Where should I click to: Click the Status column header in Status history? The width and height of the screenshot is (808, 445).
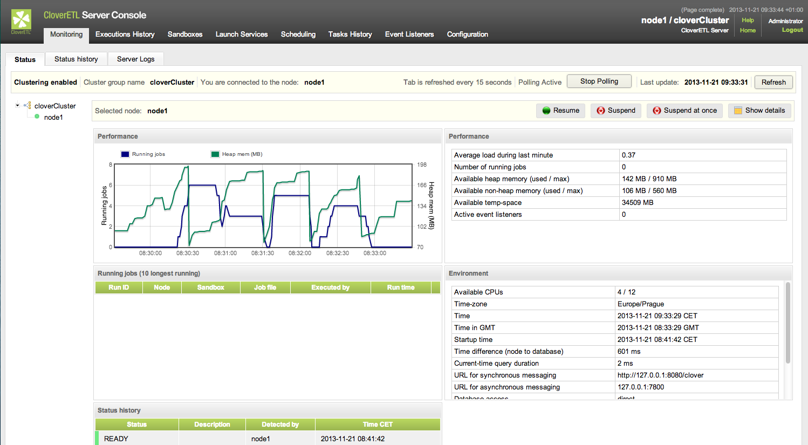pyautogui.click(x=137, y=425)
